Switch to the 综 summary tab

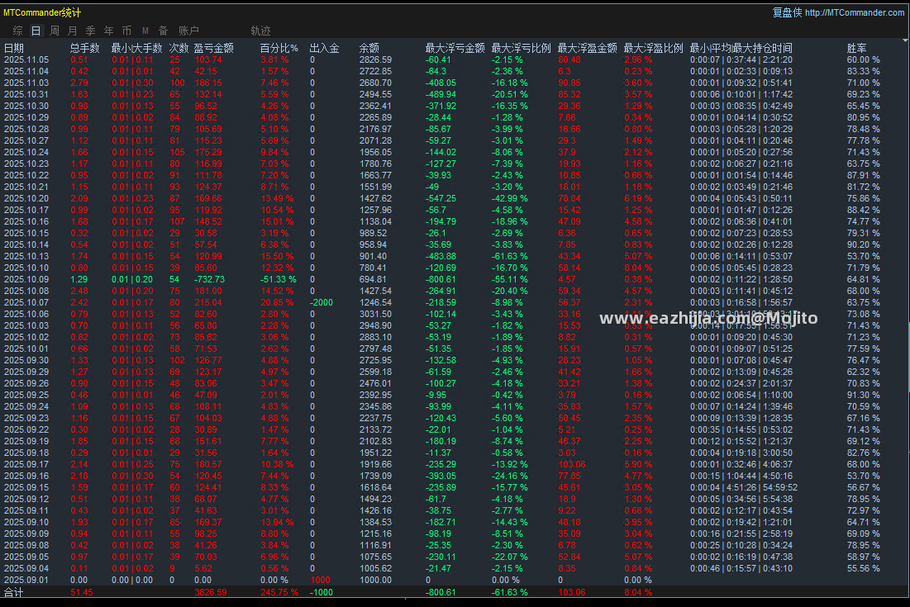pyautogui.click(x=18, y=31)
